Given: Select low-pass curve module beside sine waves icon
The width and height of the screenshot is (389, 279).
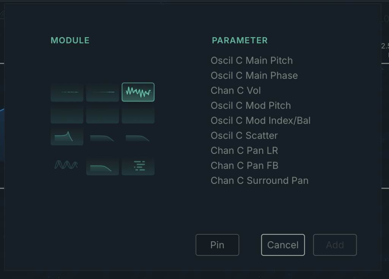Looking at the screenshot, I should click(x=102, y=166).
